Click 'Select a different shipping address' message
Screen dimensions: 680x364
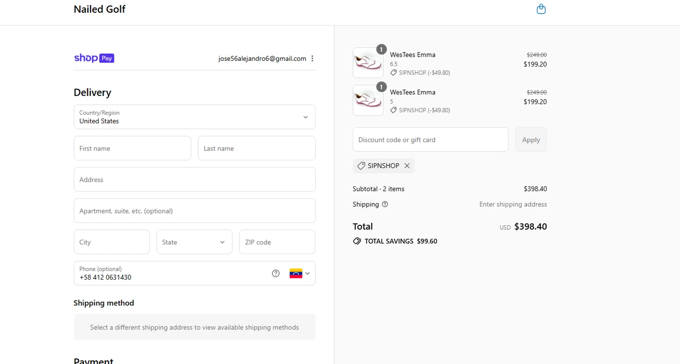[194, 327]
